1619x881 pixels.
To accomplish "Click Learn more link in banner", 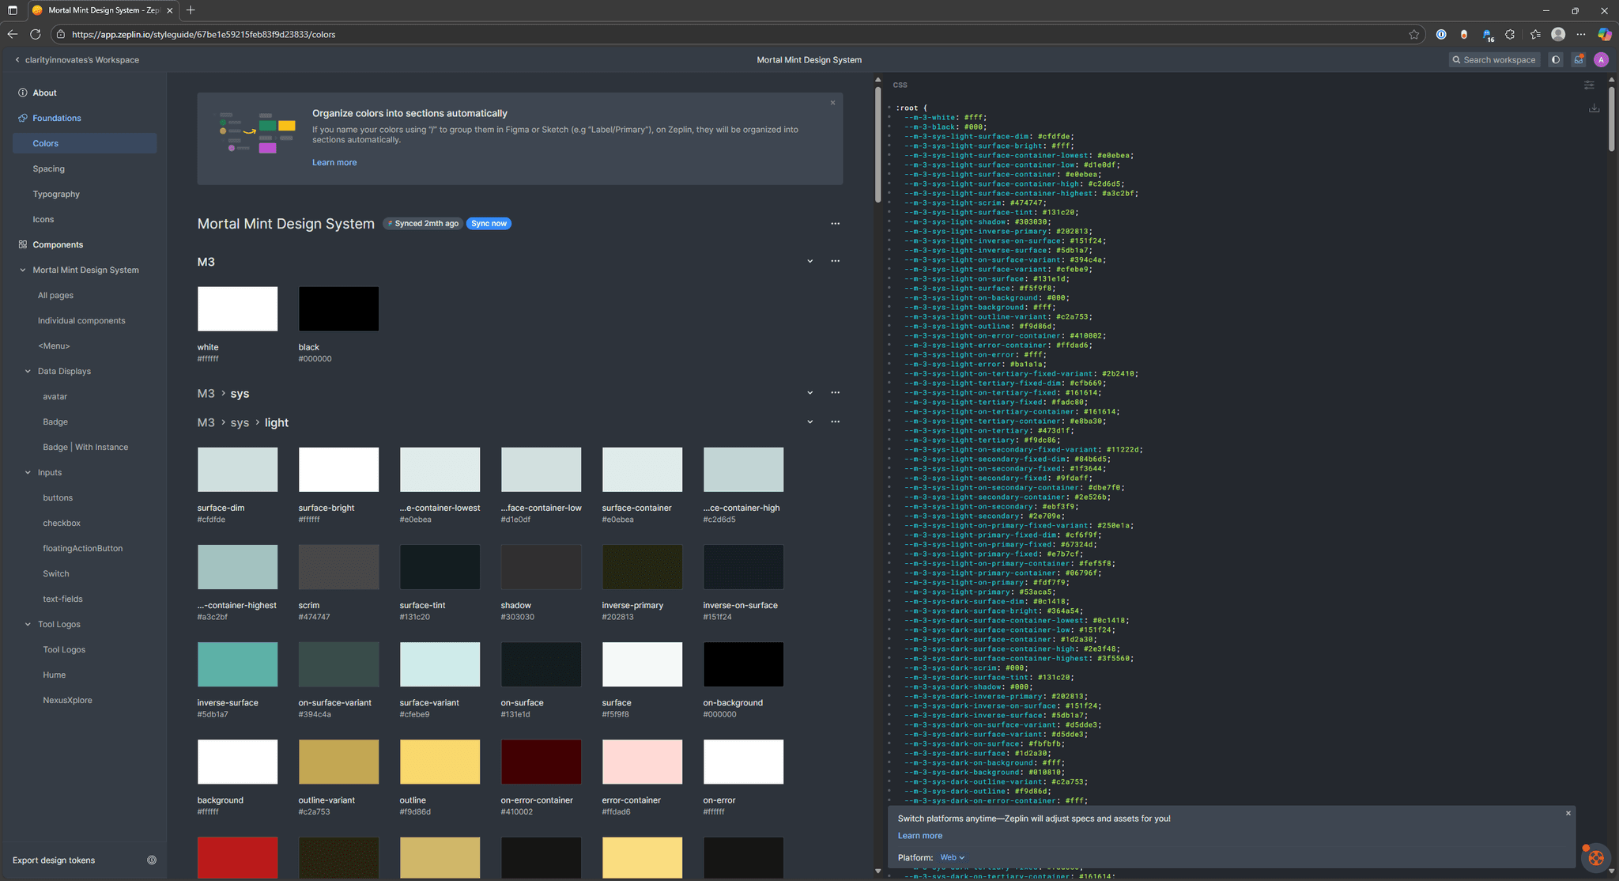I will point(334,162).
